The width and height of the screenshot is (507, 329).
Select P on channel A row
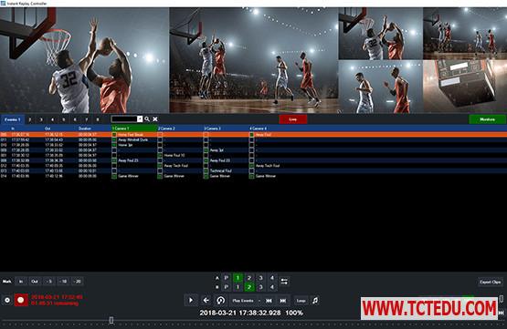pos(227,278)
